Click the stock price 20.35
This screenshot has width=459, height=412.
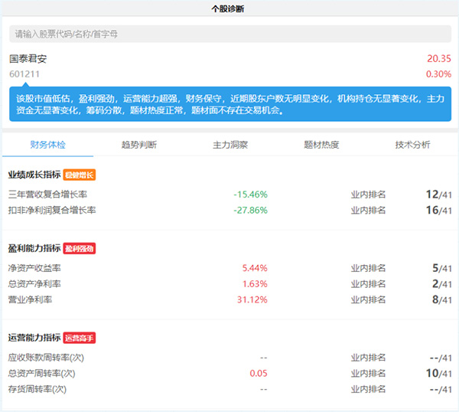pyautogui.click(x=438, y=59)
